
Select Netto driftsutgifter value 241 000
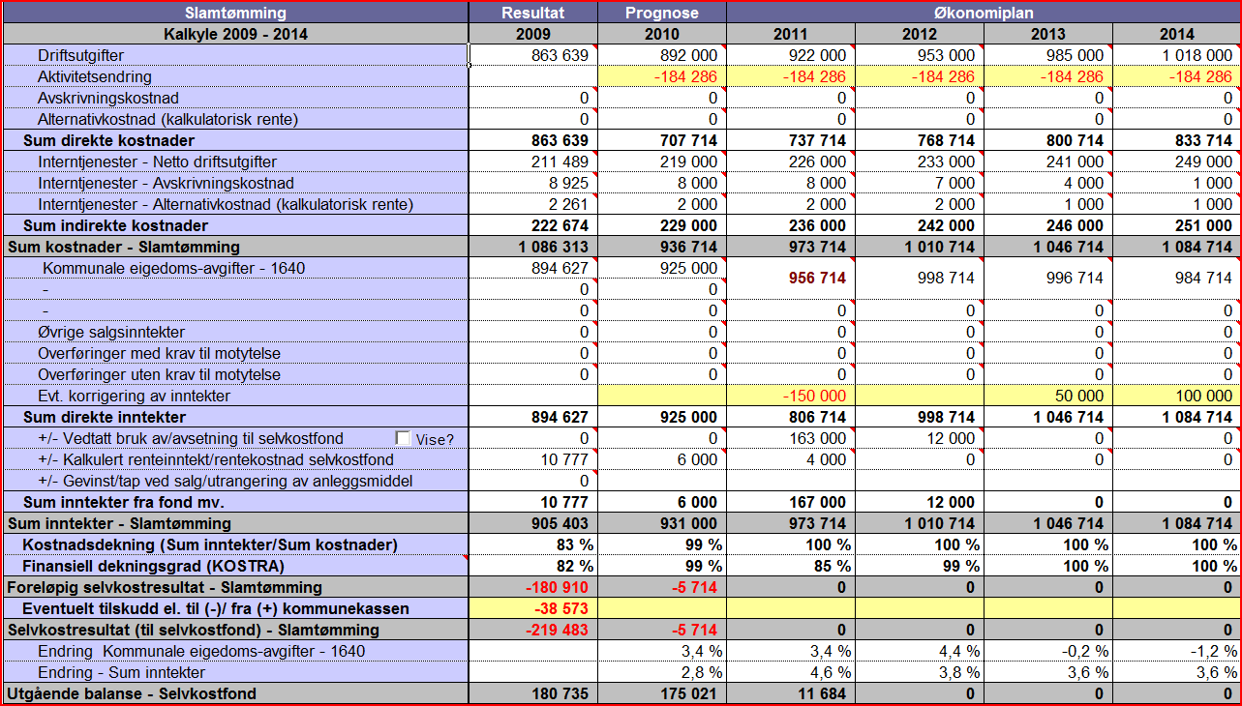coord(1048,162)
